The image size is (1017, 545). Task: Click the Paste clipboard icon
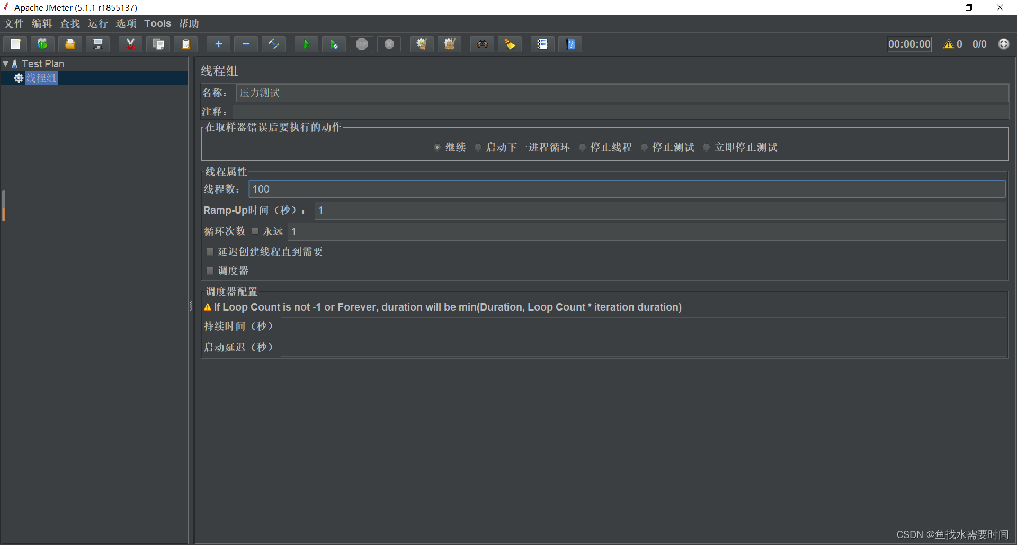click(x=185, y=44)
